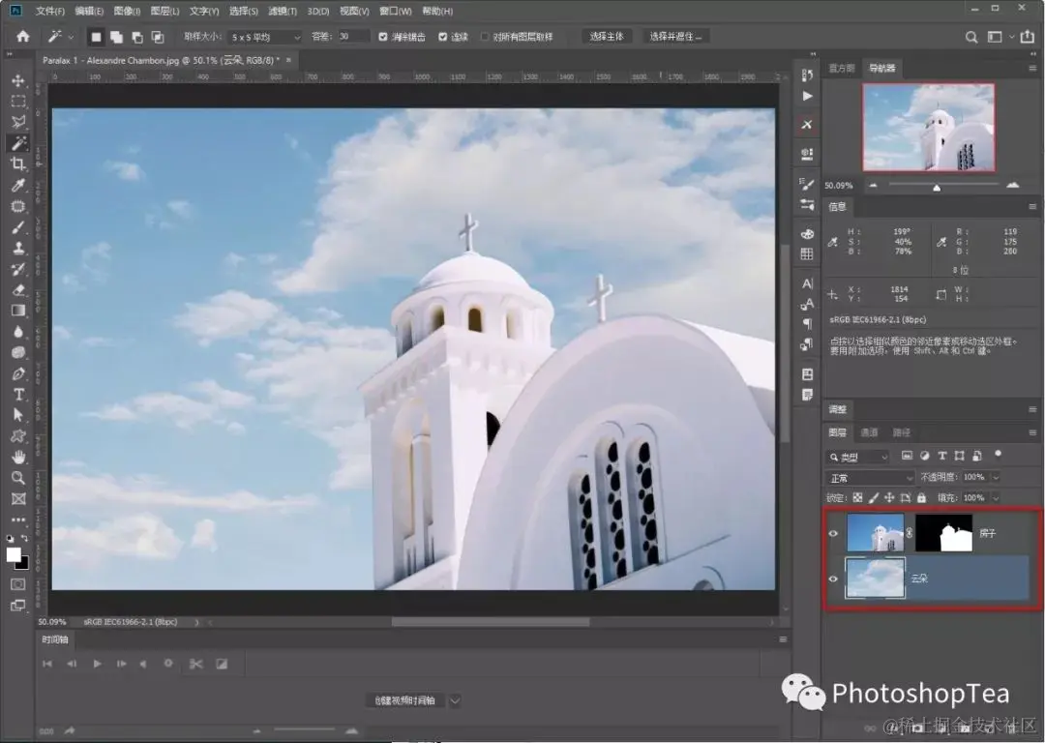Viewport: 1045px width, 743px height.
Task: Click the 选择并遮住 button
Action: 675,37
